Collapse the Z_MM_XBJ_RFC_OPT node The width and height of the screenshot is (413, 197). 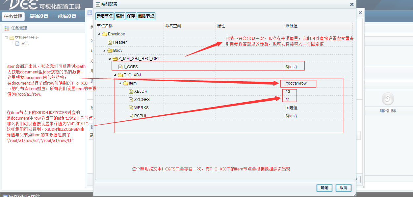(x=110, y=59)
